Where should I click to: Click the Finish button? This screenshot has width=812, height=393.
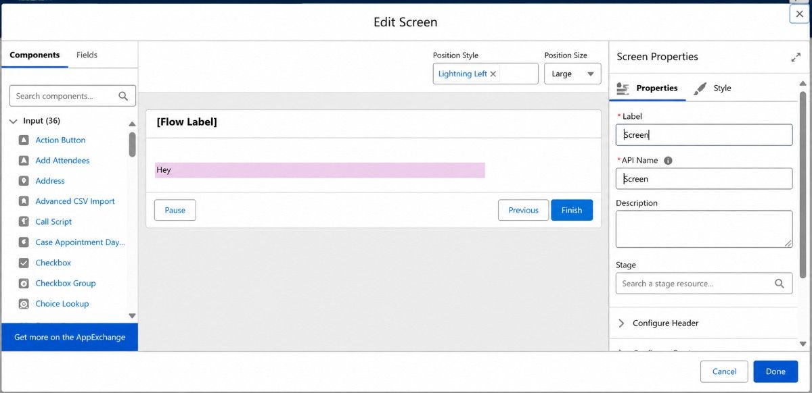point(572,210)
